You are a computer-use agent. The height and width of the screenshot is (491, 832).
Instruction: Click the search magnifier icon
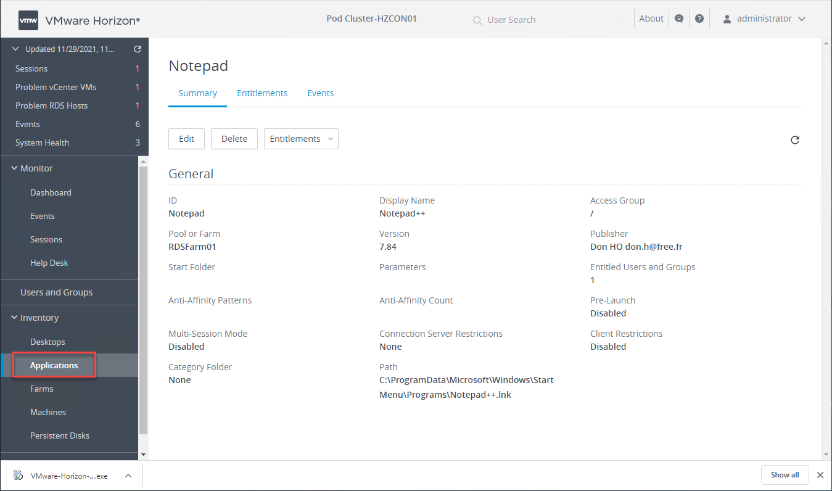(x=477, y=20)
